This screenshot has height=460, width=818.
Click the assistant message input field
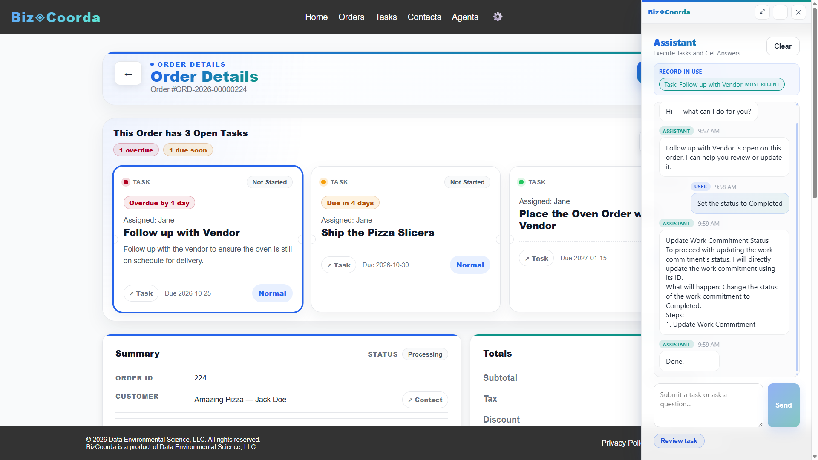(x=708, y=405)
